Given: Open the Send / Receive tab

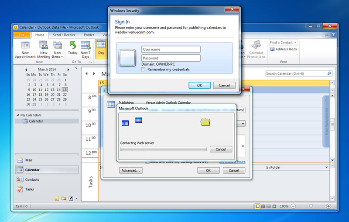Looking at the screenshot, I should tap(64, 35).
